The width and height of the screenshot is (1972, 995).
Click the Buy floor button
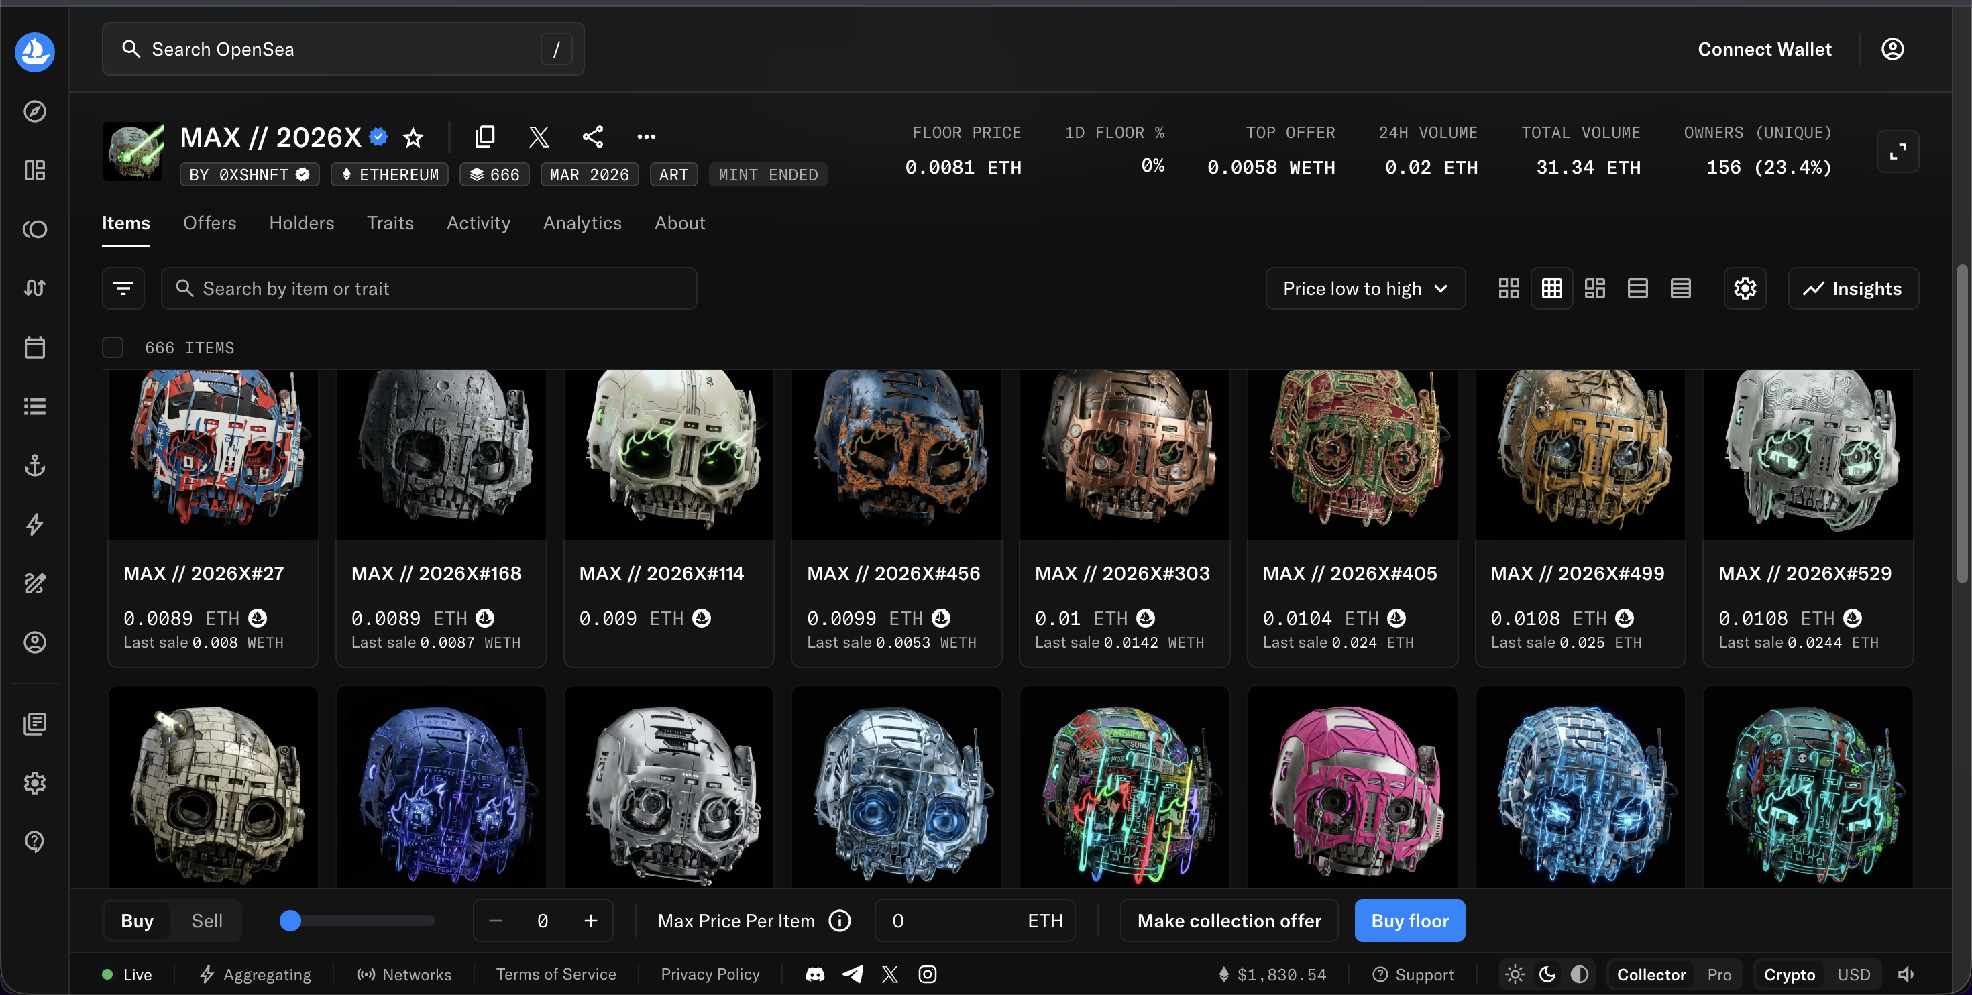(1409, 921)
